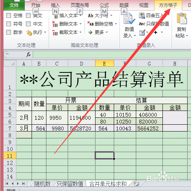Viewport: 191px width, 191px height.
Task: Open the 视图 ribbon tab
Action: point(144,5)
